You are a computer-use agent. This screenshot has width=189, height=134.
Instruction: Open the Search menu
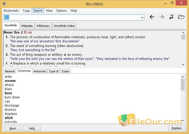pyautogui.click(x=38, y=11)
